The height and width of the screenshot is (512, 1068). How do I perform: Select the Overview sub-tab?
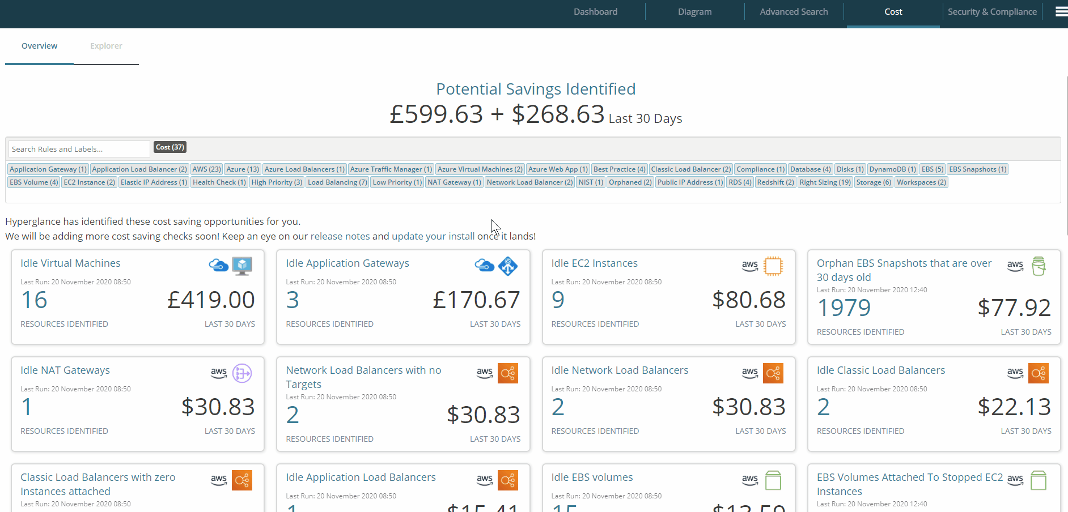pos(39,46)
